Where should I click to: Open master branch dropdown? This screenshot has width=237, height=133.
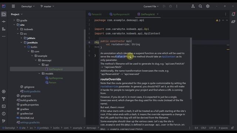click(x=47, y=6)
